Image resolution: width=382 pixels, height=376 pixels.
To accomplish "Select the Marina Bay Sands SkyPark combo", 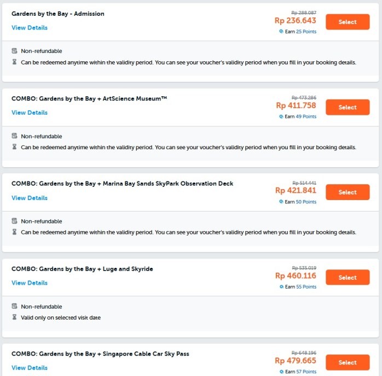I will (348, 192).
